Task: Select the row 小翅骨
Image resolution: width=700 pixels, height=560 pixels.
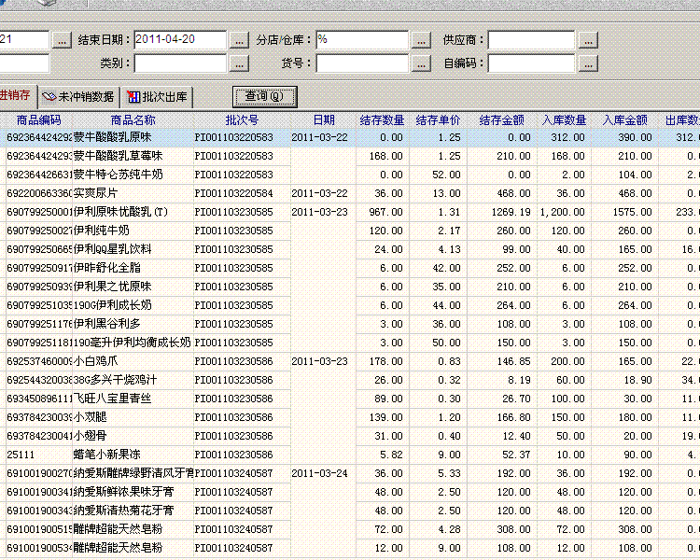Action: point(350,436)
